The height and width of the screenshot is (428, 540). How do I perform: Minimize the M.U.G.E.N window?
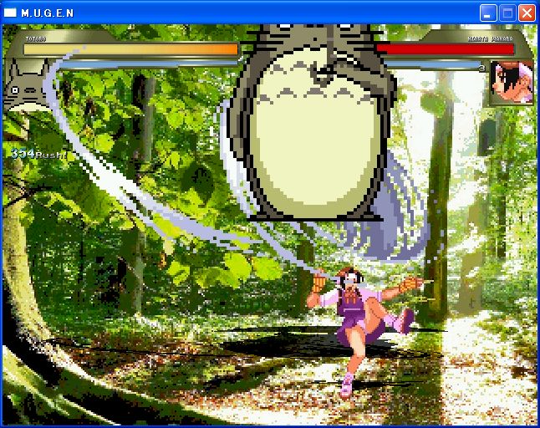pos(488,13)
